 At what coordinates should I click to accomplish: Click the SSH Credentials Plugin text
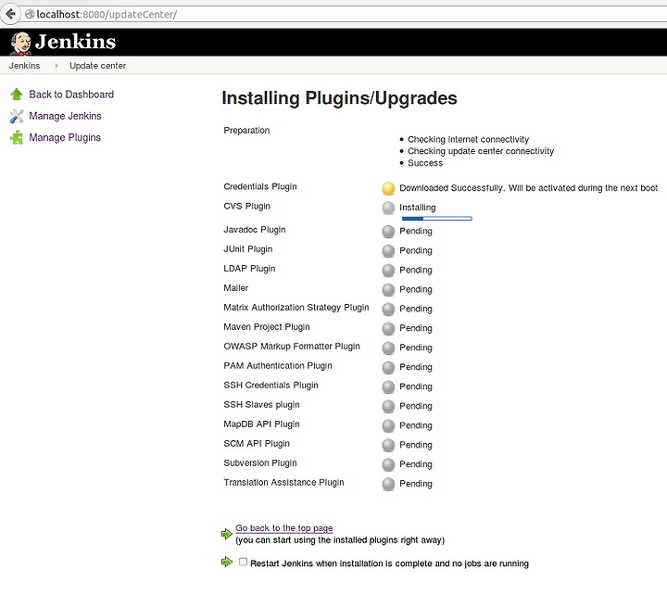271,386
